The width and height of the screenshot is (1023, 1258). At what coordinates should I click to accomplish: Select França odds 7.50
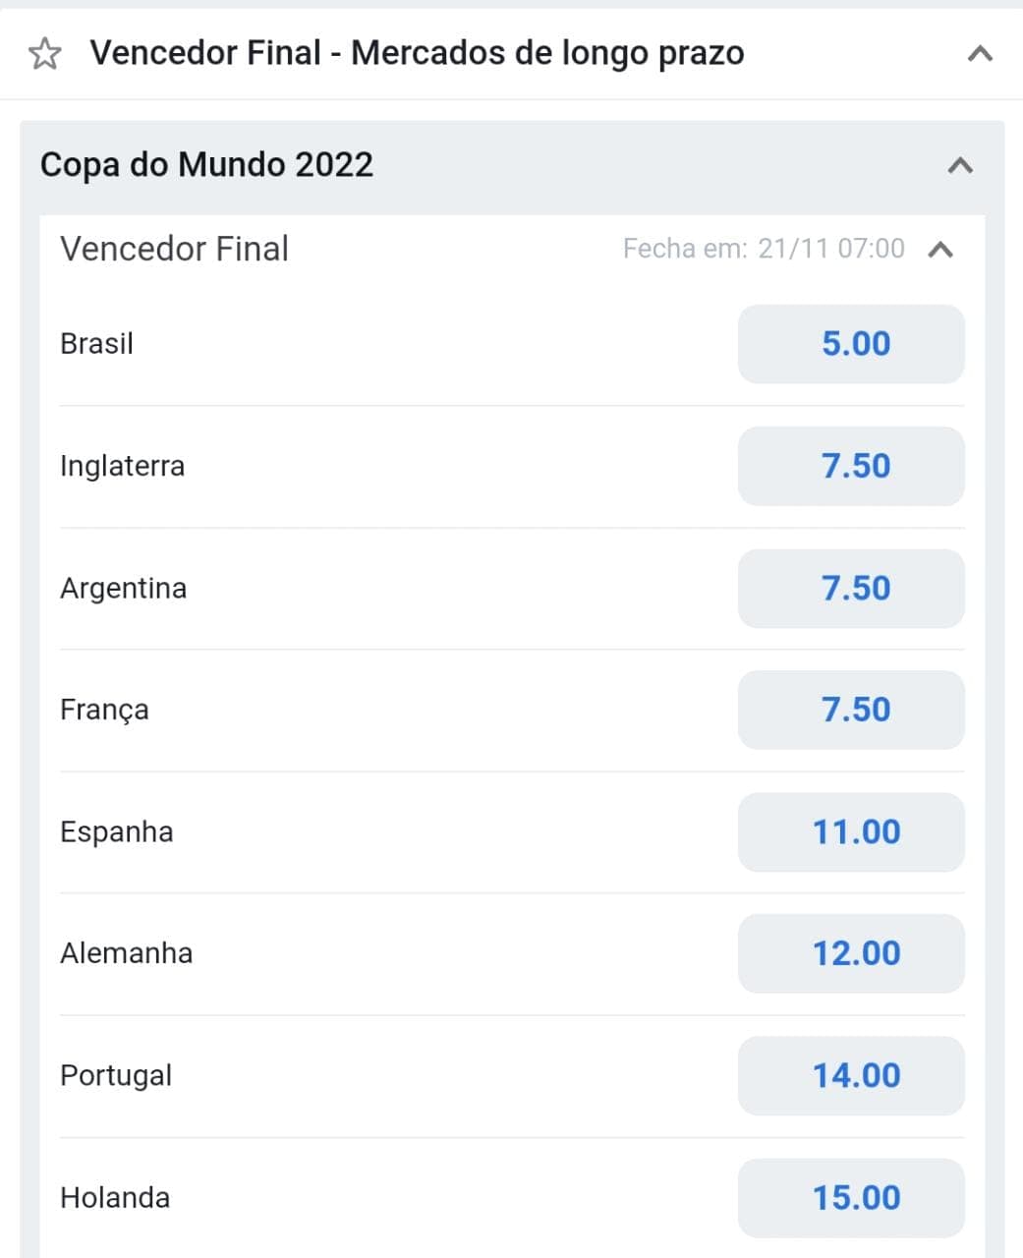click(851, 710)
